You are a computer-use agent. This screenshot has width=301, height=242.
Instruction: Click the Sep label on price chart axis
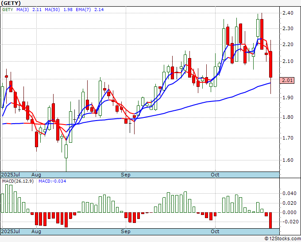tap(126, 175)
